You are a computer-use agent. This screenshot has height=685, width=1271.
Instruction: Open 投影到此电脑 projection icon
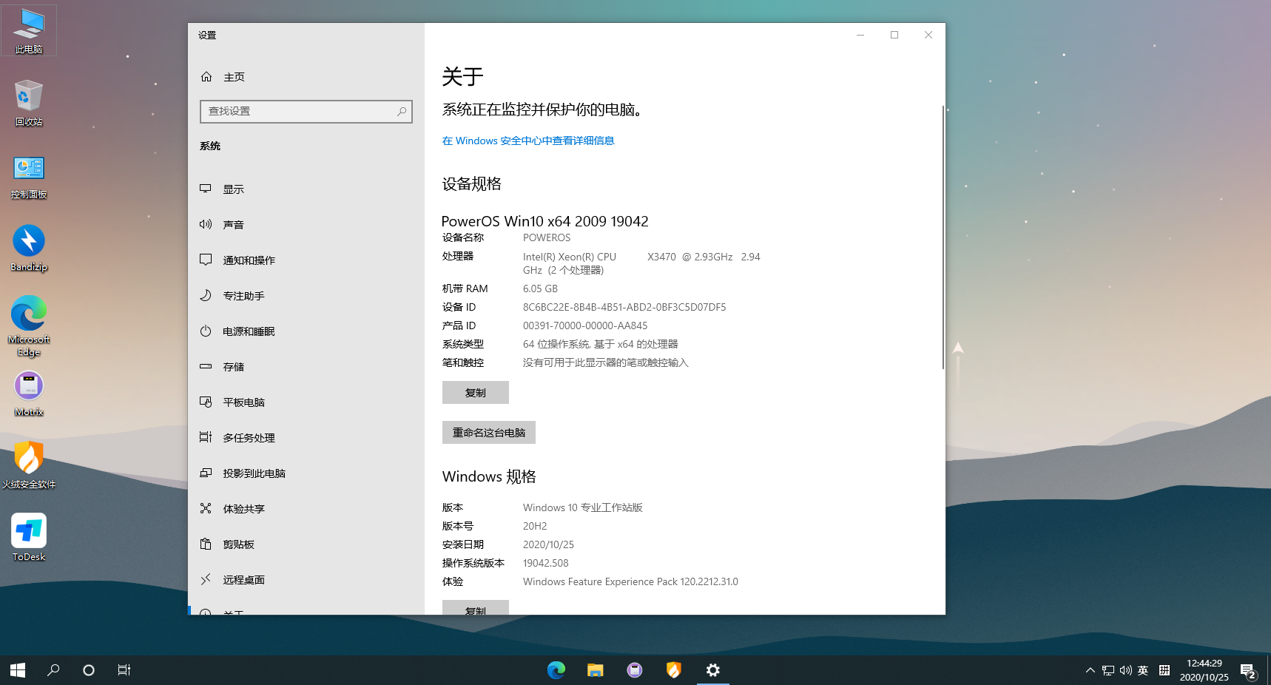[206, 473]
